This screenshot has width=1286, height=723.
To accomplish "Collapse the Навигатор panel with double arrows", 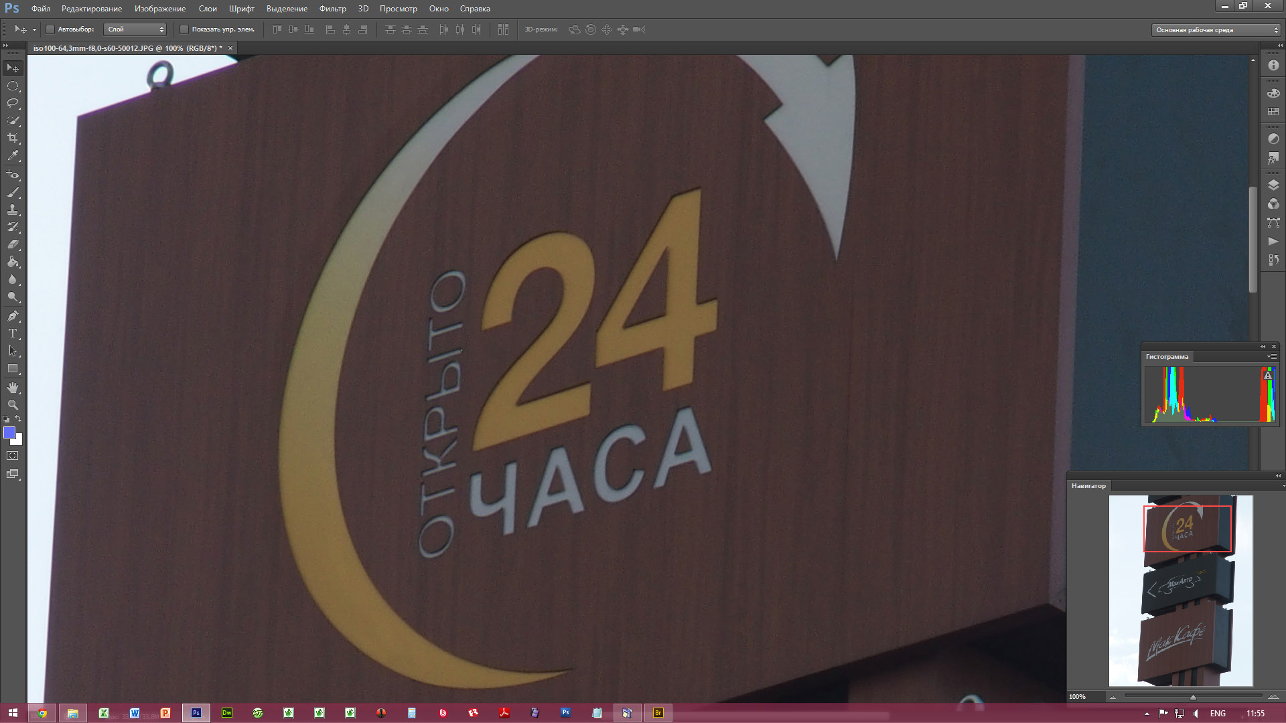I will (x=1277, y=475).
